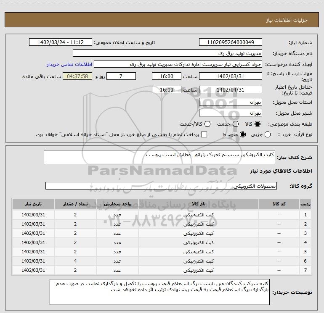Click the date 1402/03/31 in row 7

pyautogui.click(x=33, y=270)
